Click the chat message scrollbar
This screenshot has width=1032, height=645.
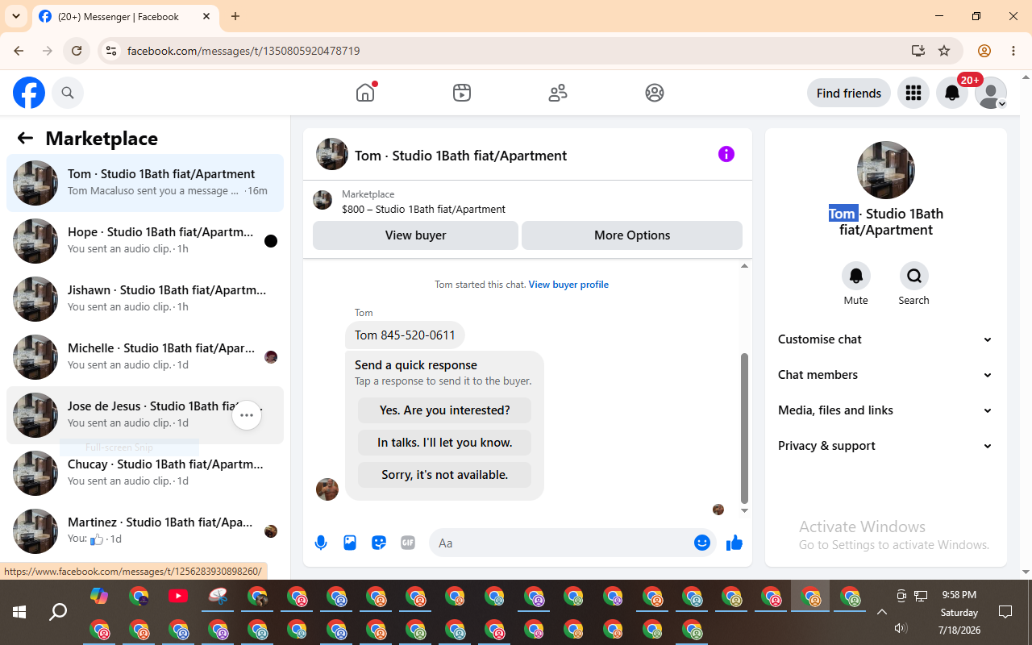[744, 427]
